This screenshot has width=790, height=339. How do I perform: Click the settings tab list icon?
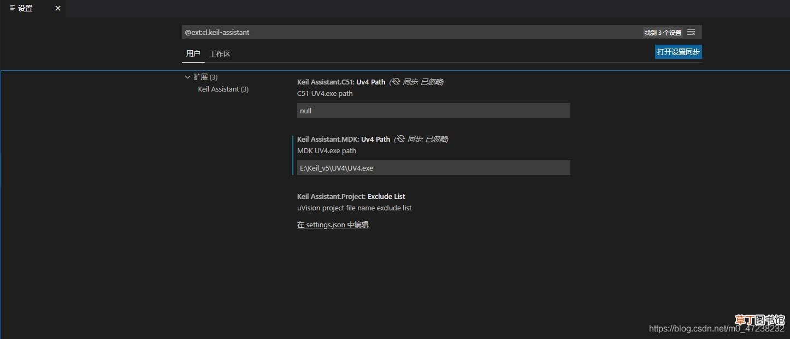click(13, 8)
